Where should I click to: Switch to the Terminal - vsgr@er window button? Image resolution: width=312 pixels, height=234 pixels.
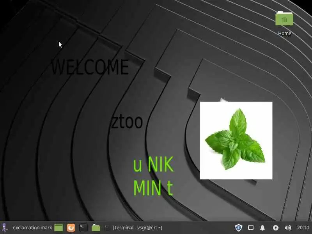pyautogui.click(x=133, y=228)
